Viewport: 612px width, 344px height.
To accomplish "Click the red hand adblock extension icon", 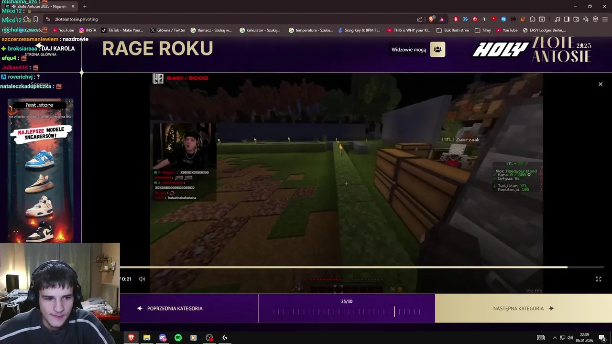I will (456, 19).
